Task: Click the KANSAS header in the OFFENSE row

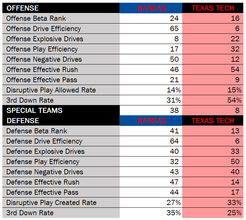Action: tap(151, 8)
